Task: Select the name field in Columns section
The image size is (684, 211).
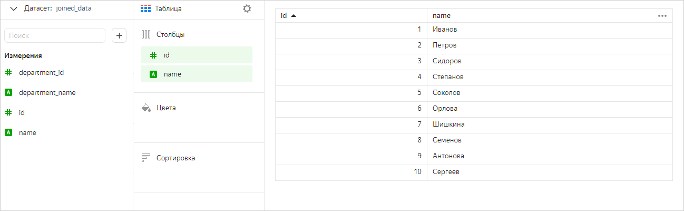Action: click(x=197, y=74)
